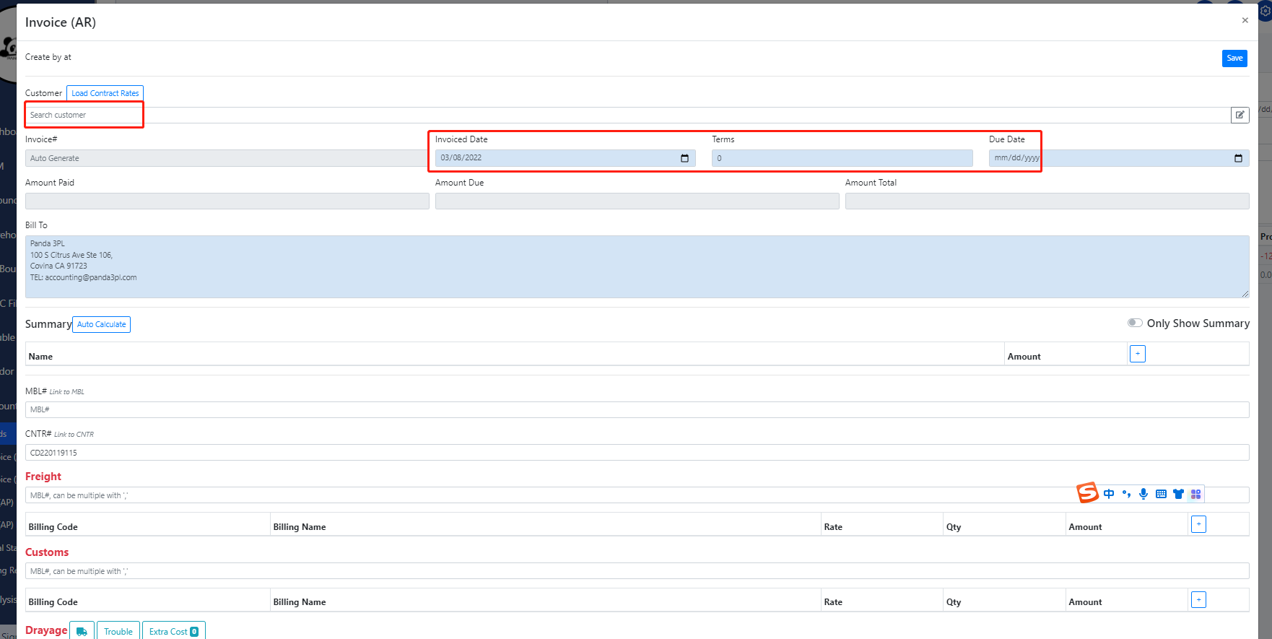1272x639 pixels.
Task: Click the Auto Calculate button
Action: 101,324
